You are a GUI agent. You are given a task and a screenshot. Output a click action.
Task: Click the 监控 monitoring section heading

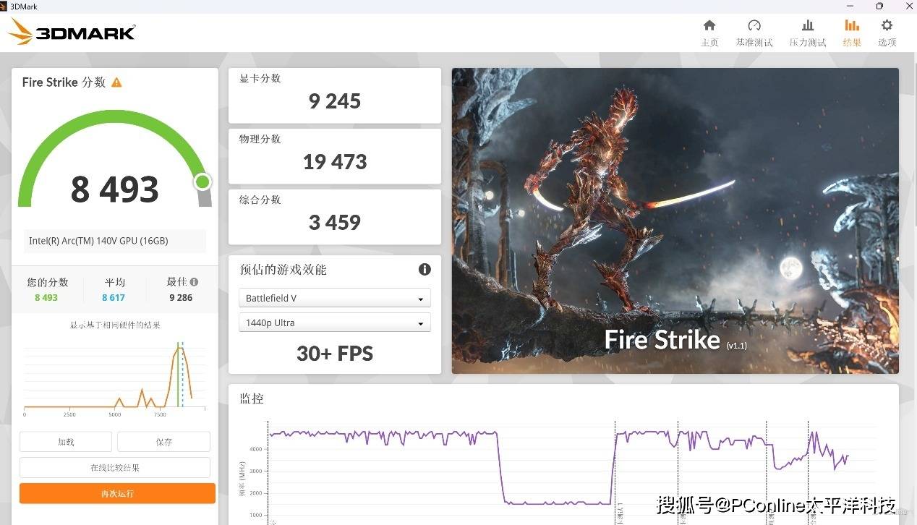[x=252, y=398]
